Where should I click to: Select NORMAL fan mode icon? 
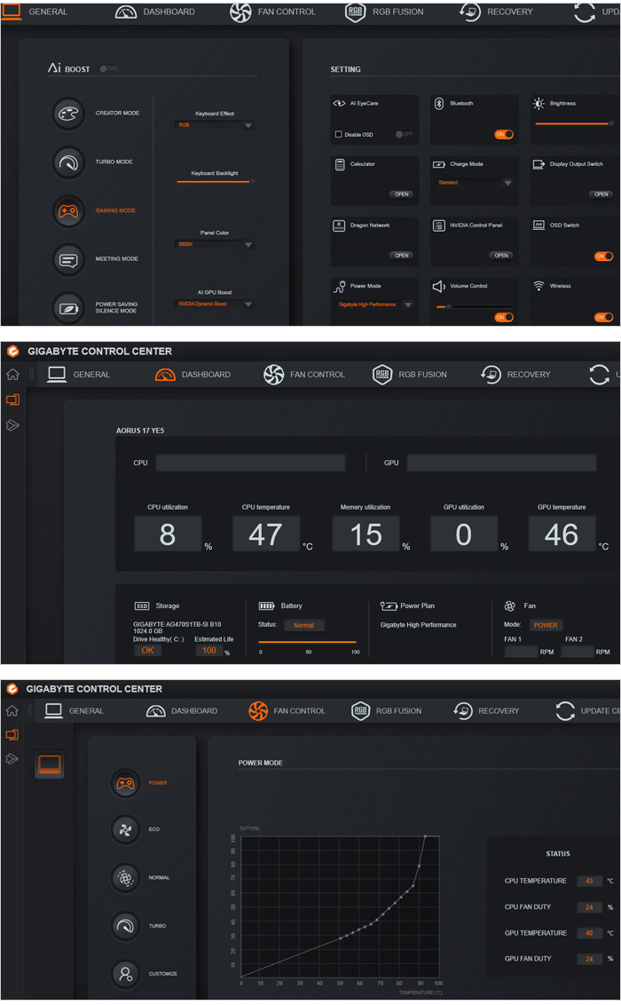pos(125,878)
